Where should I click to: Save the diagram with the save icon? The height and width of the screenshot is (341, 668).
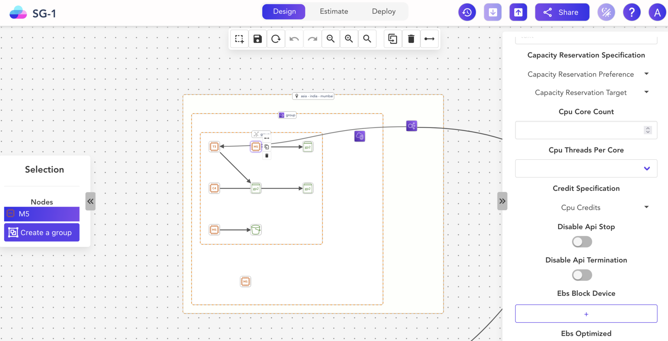click(257, 39)
